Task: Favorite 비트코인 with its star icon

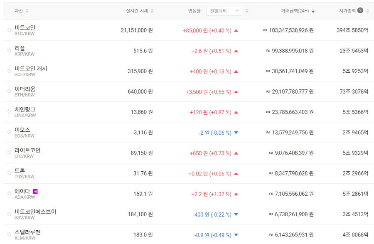Action: [x=9, y=30]
